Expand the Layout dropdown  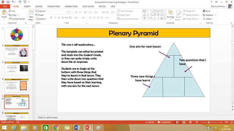pyautogui.click(x=41, y=11)
